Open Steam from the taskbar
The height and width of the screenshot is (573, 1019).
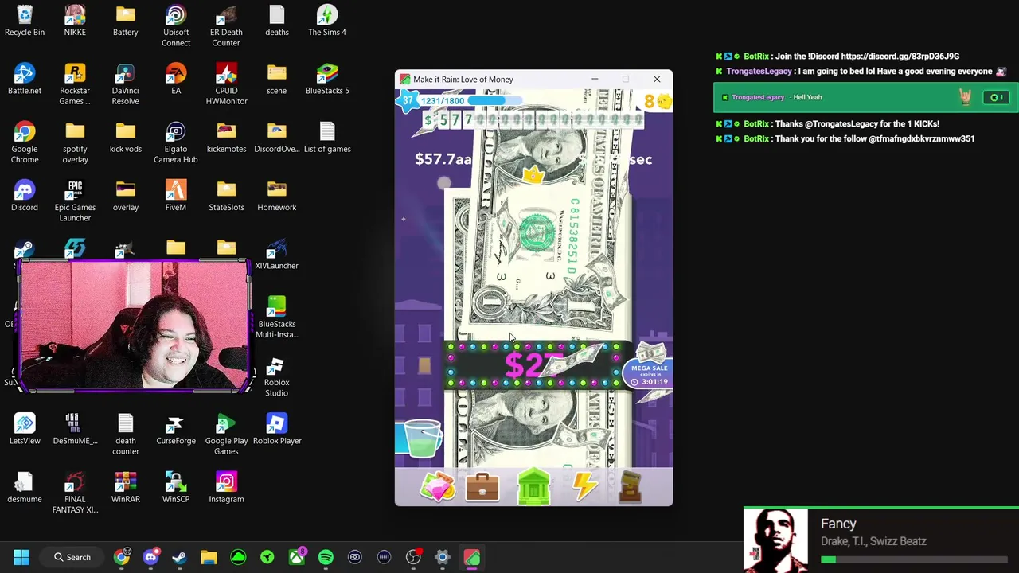(179, 557)
